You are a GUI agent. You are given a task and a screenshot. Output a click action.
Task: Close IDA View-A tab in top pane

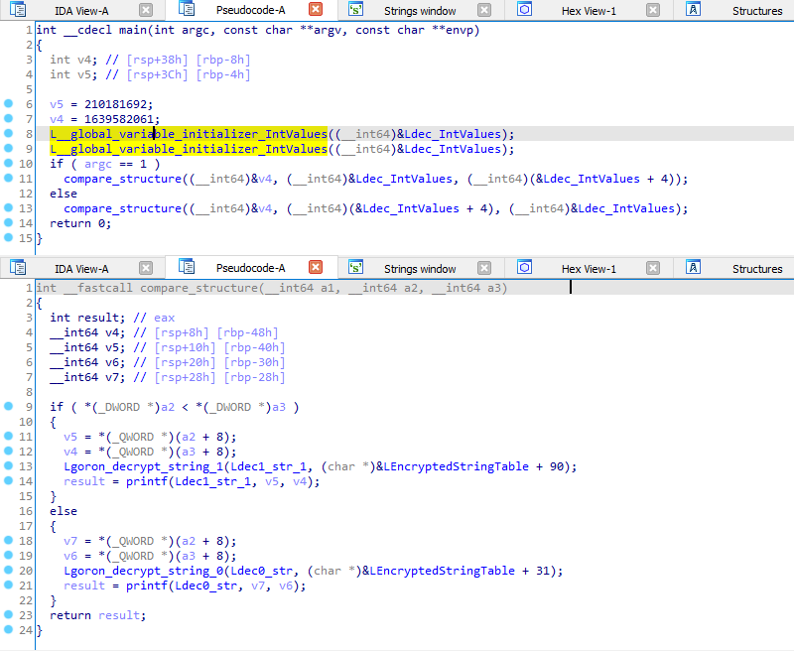point(146,10)
